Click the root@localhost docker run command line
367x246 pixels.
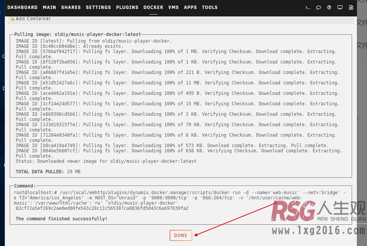(x=180, y=197)
